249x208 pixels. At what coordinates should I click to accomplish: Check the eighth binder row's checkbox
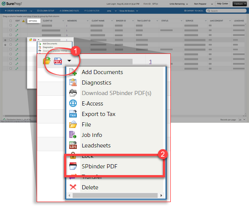click(x=10, y=59)
